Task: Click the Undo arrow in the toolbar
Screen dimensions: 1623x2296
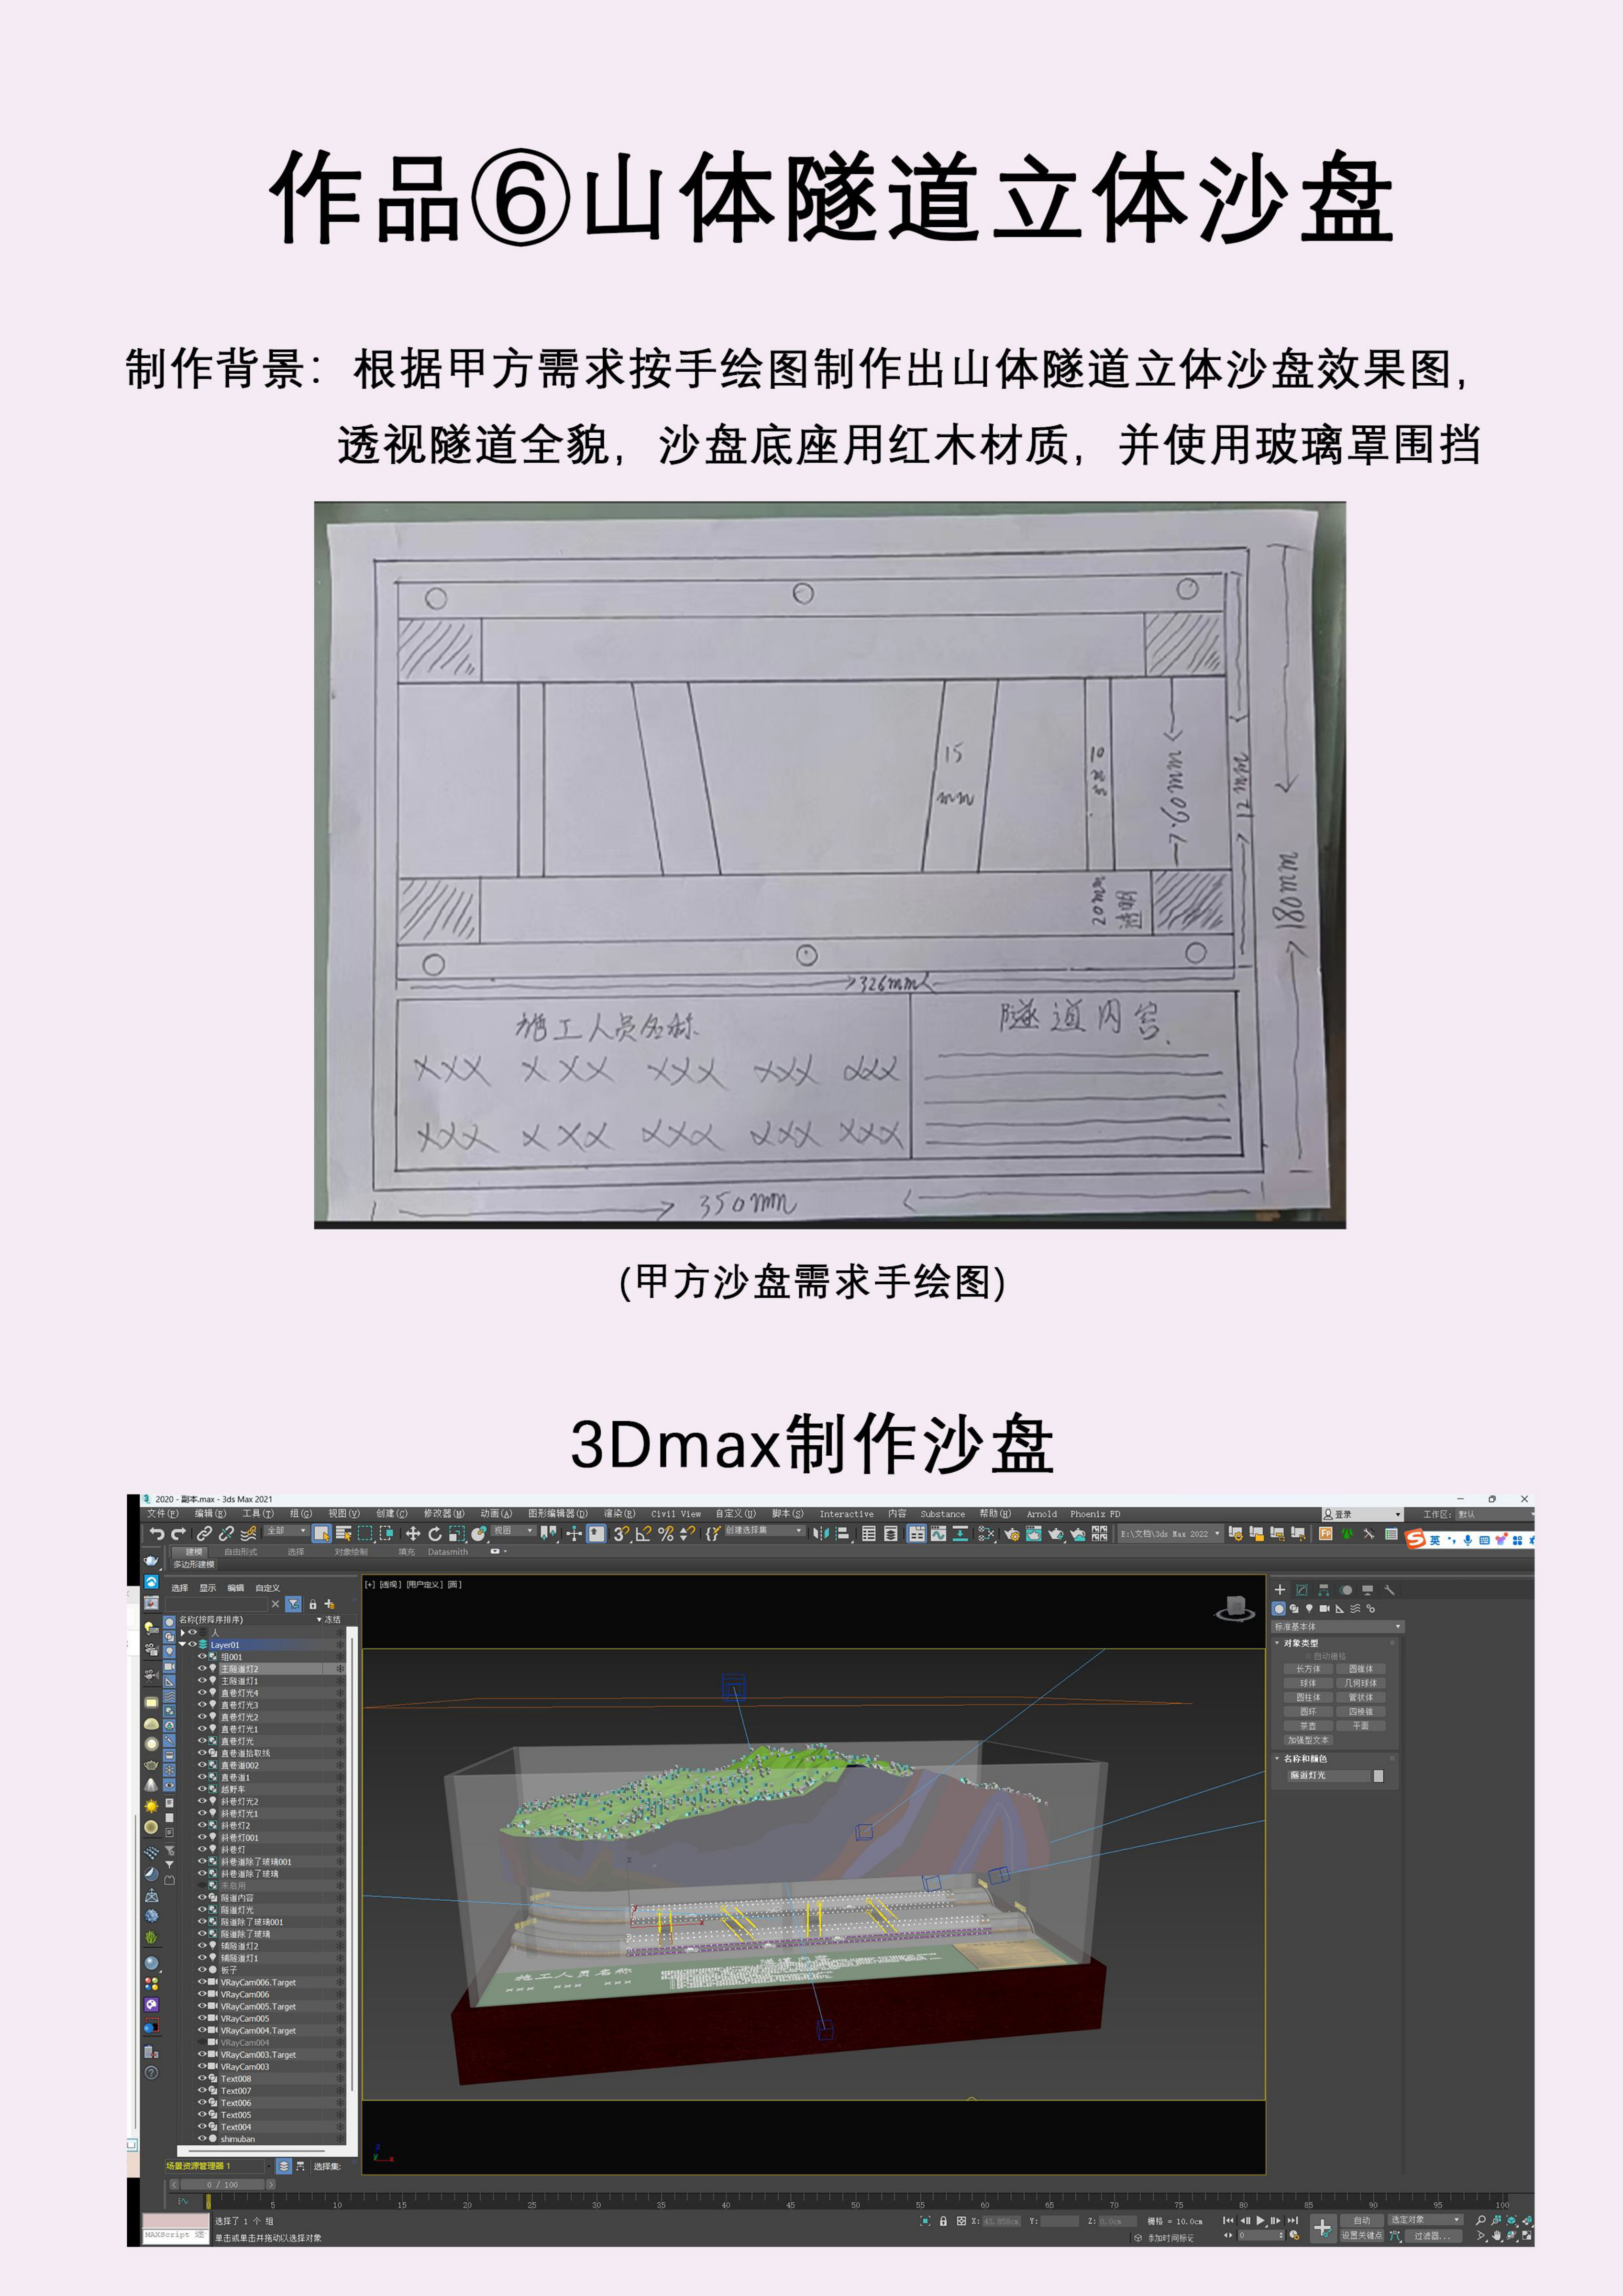Action: tap(156, 1534)
